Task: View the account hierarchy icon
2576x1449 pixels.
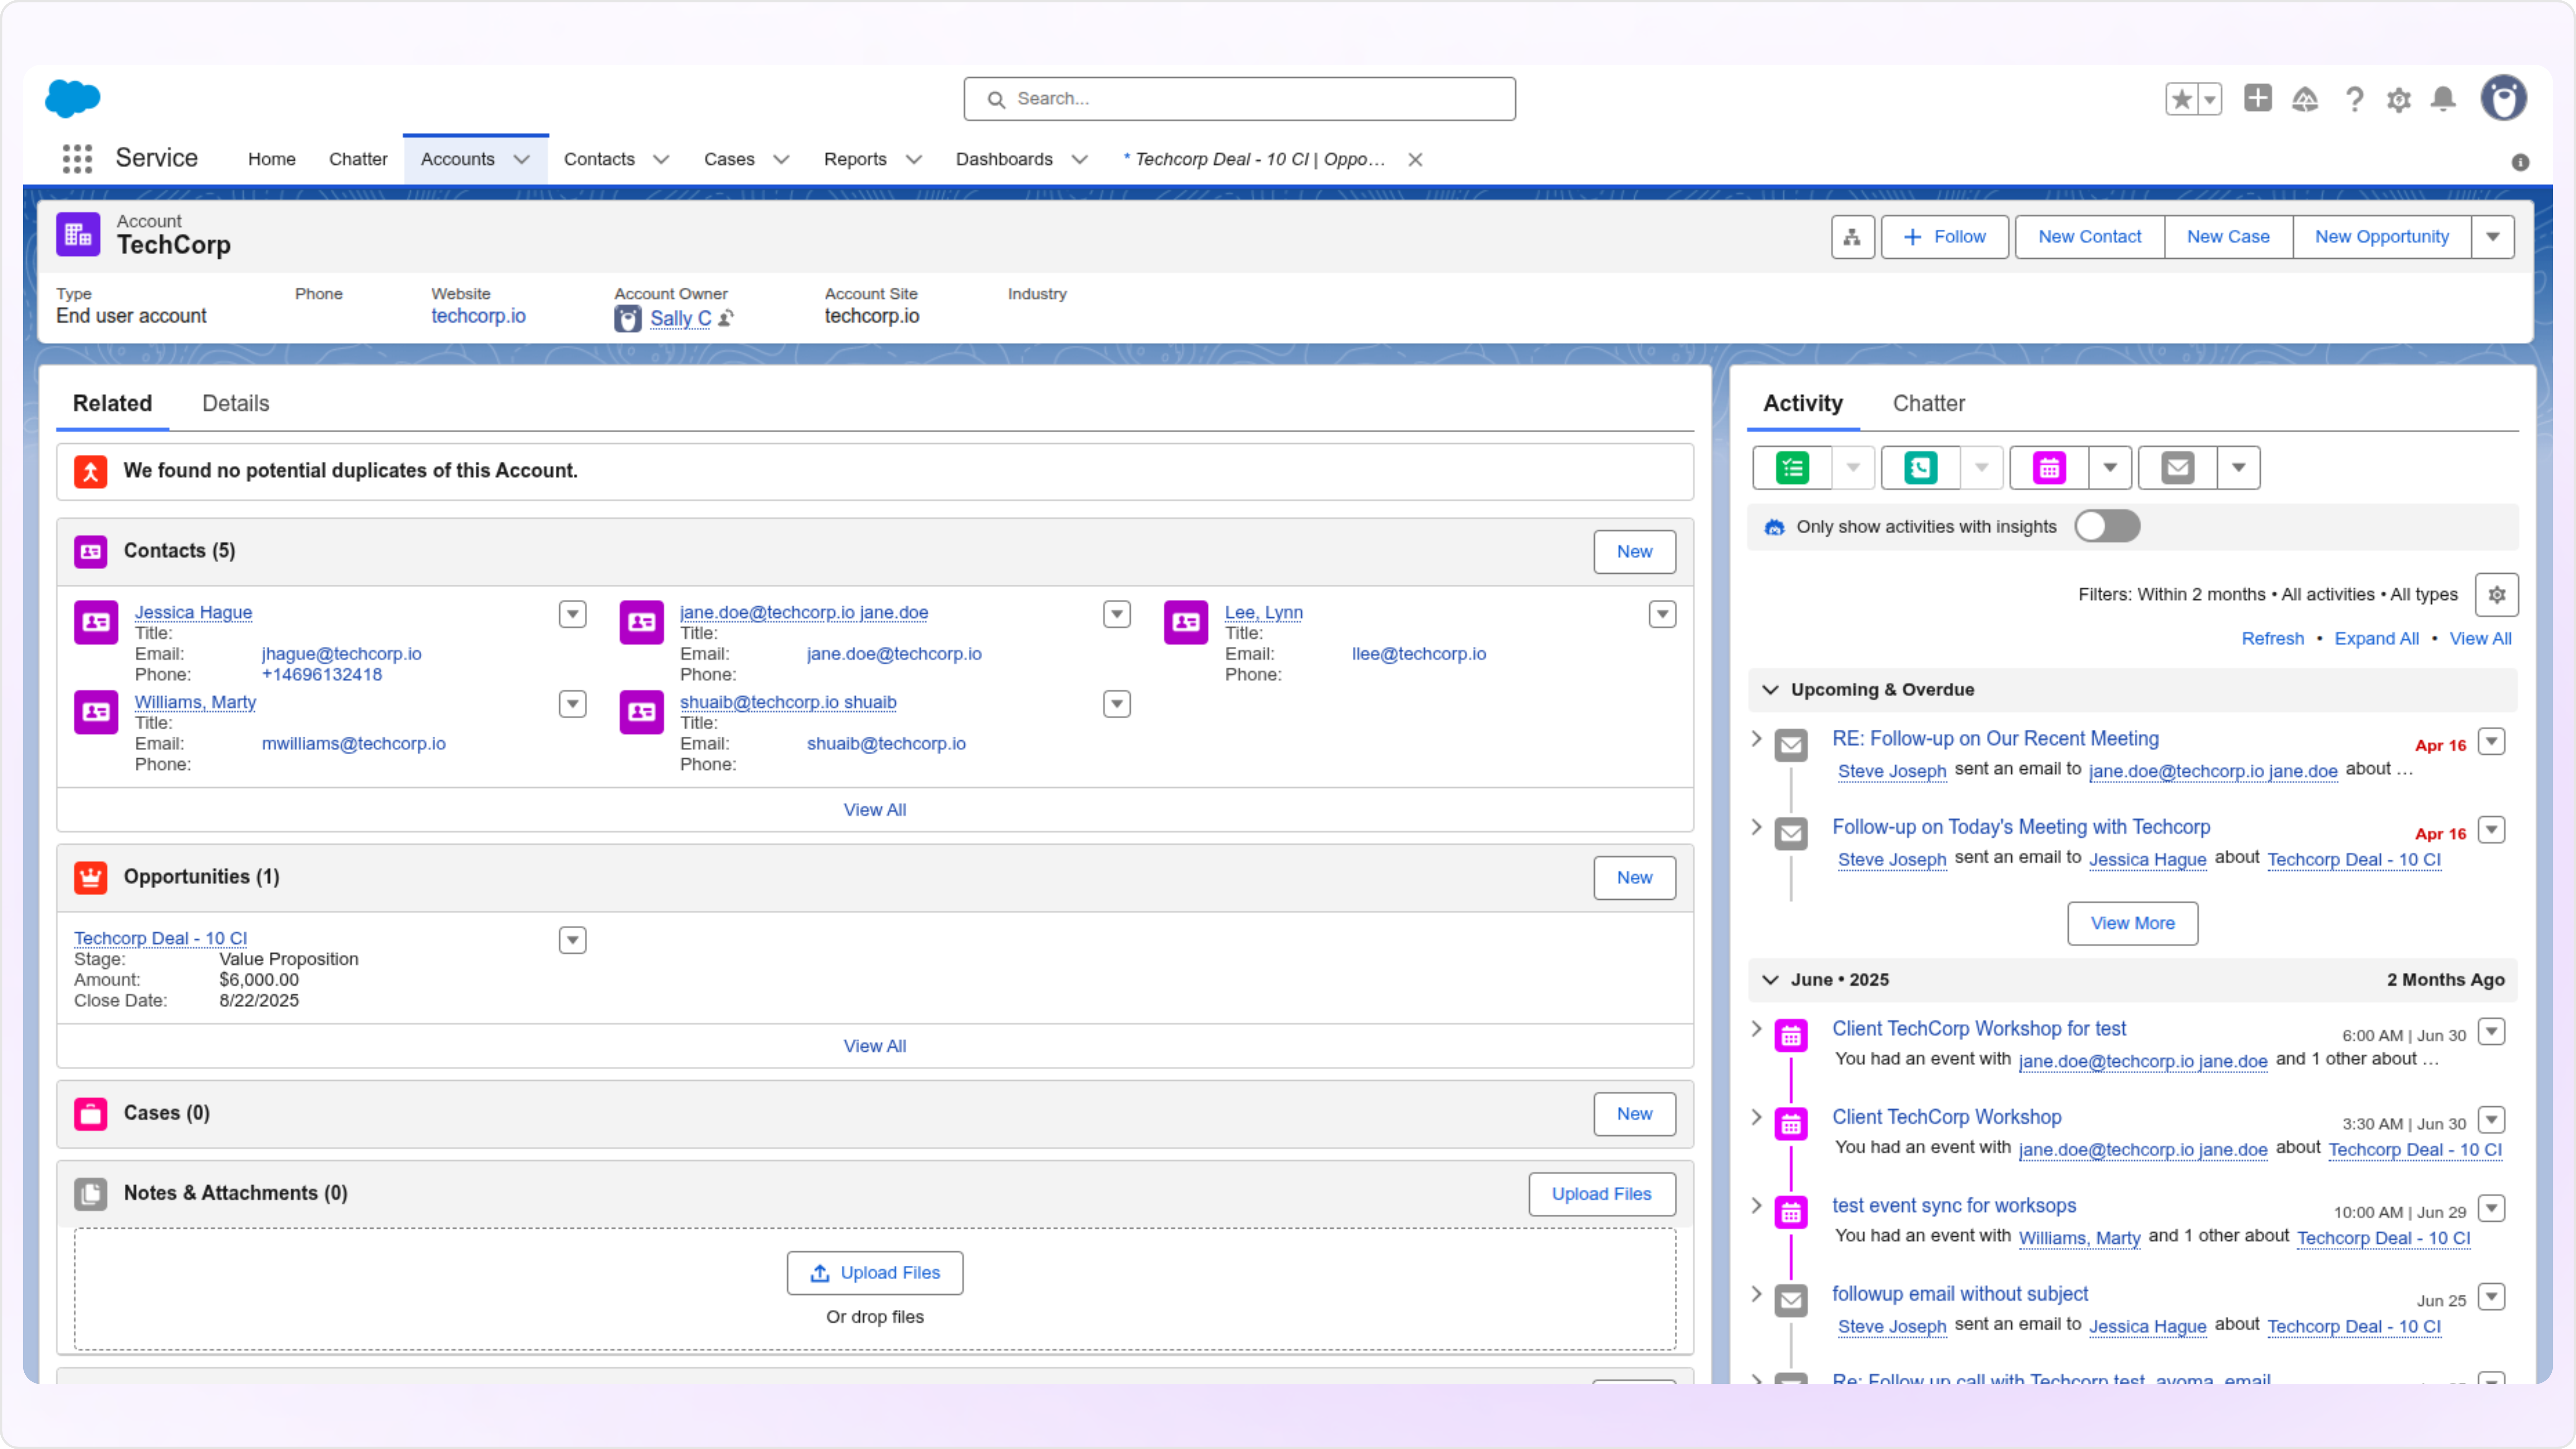Action: coord(1852,237)
